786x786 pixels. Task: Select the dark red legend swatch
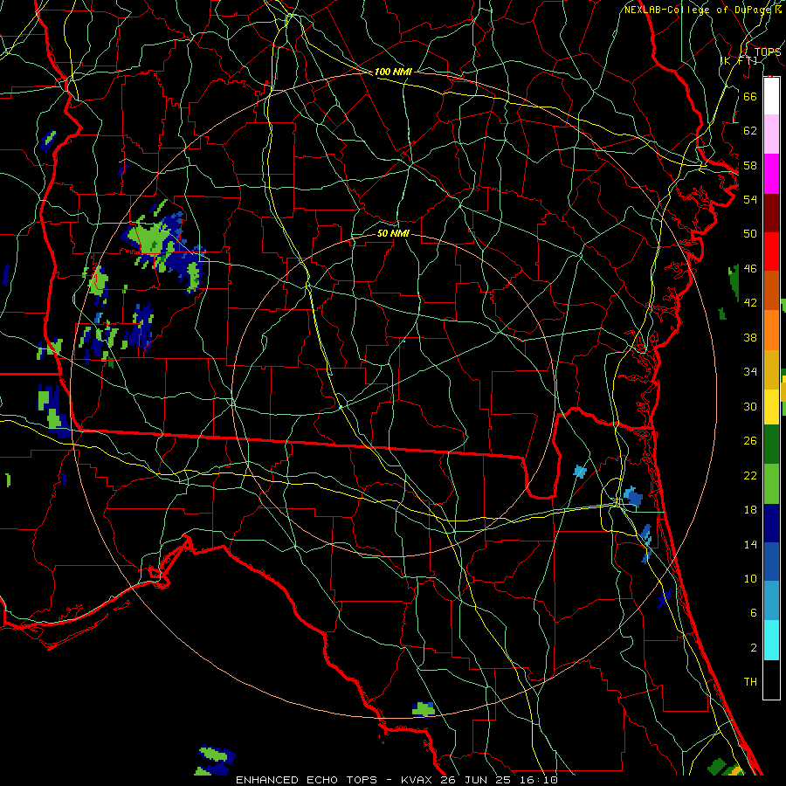(771, 212)
